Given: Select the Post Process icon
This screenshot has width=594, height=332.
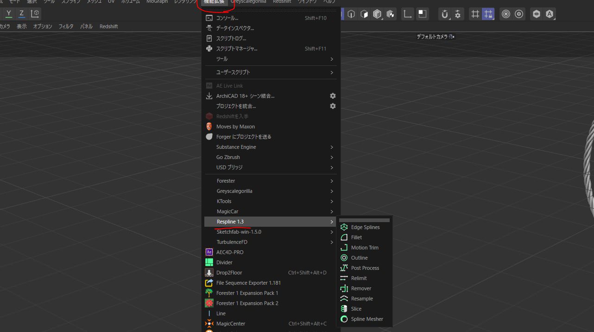Looking at the screenshot, I should pos(344,268).
